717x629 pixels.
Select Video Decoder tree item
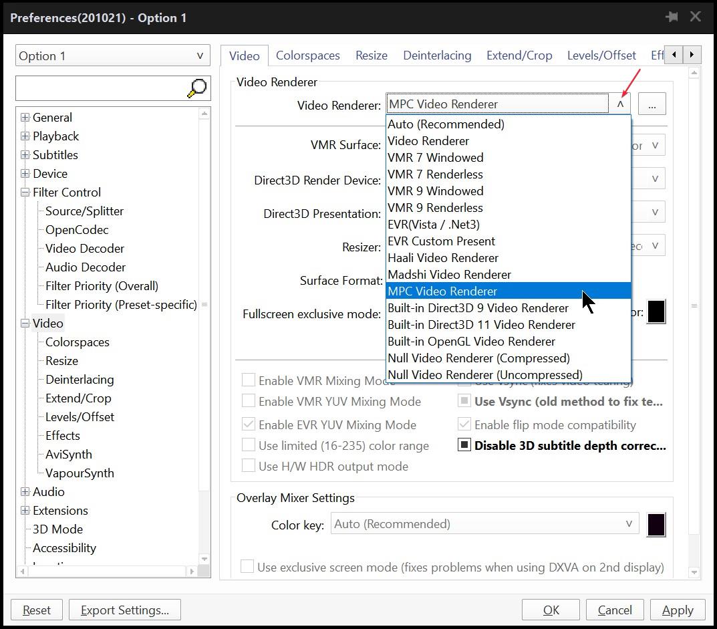click(x=85, y=249)
